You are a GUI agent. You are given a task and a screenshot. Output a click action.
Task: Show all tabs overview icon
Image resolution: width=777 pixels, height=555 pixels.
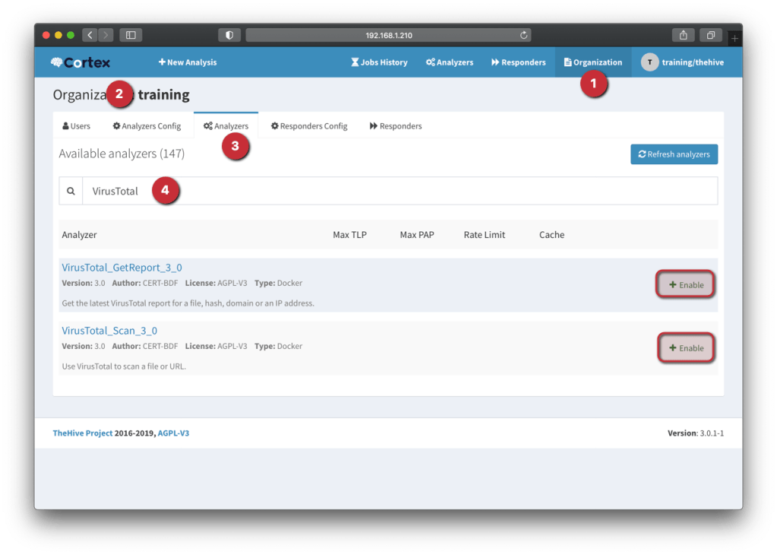pyautogui.click(x=711, y=35)
